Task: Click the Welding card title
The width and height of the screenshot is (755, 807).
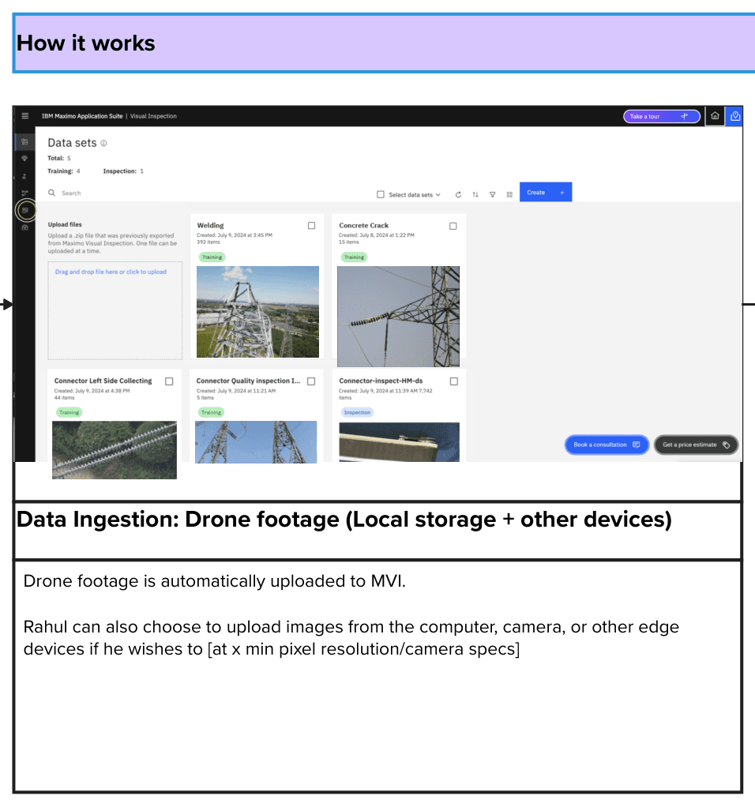Action: 211,225
